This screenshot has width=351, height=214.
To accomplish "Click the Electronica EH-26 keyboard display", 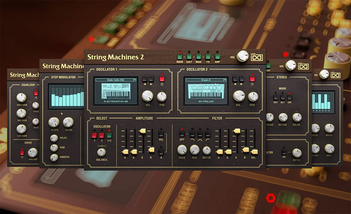I will pos(116,91).
